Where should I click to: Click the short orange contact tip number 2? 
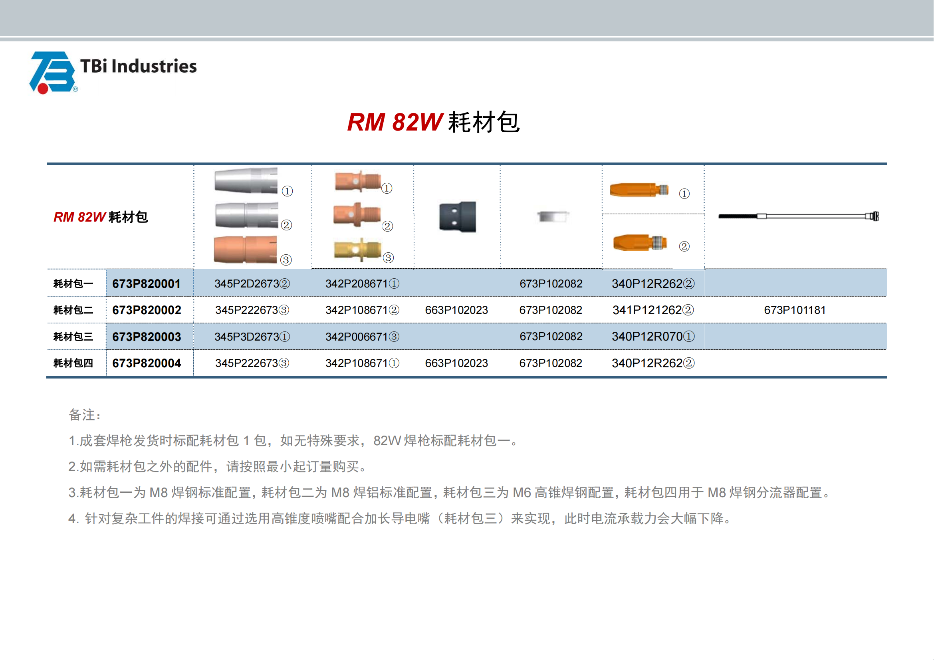click(x=640, y=243)
